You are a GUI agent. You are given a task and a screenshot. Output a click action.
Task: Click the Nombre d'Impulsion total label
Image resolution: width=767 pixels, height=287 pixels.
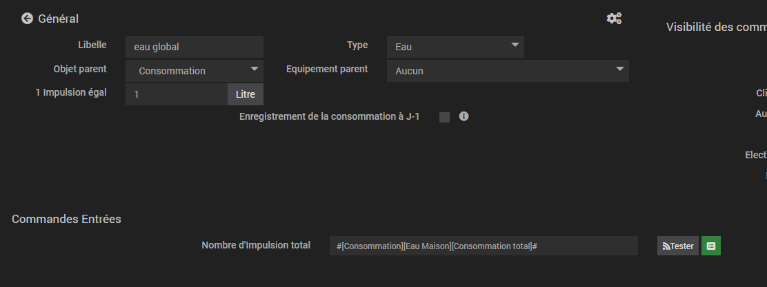[x=256, y=244]
